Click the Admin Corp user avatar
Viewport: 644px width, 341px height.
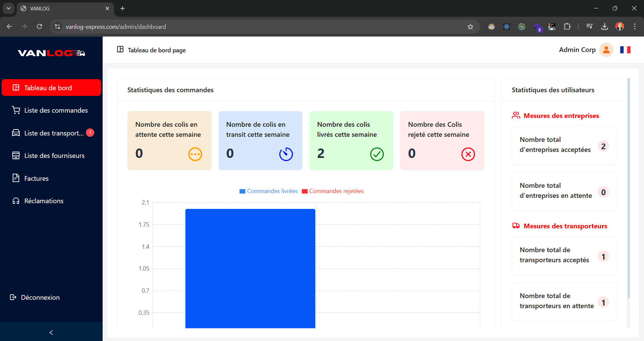[x=606, y=50]
